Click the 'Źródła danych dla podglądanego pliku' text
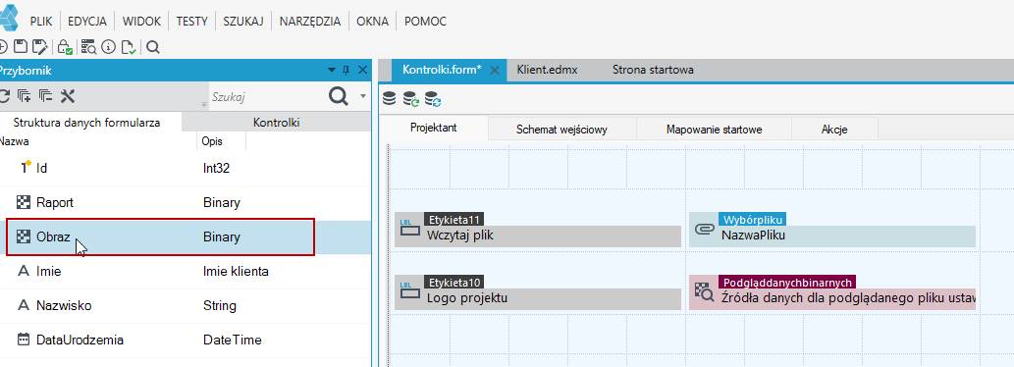This screenshot has height=367, width=1014. (848, 298)
